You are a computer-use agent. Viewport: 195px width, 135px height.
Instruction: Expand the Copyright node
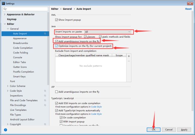[8, 124]
